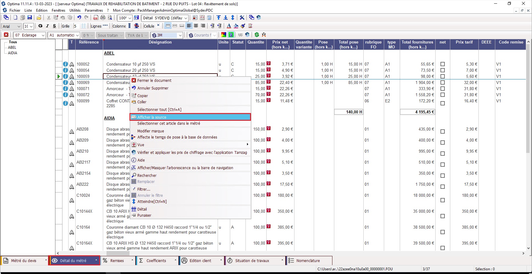Click the red question mark next to 3,71 €
Screen dimensions: 532x274
(x=268, y=63)
